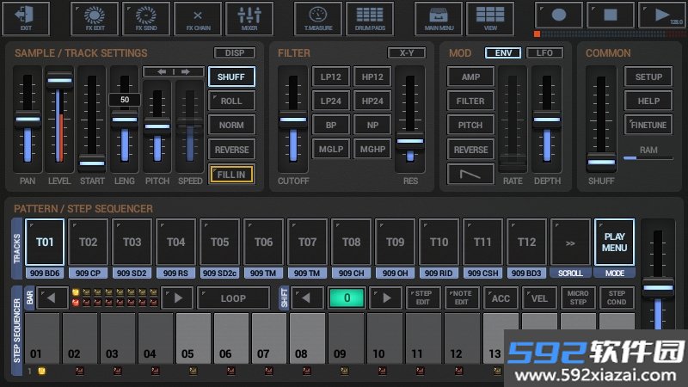Open the NOTE EDIT menu

click(x=461, y=298)
